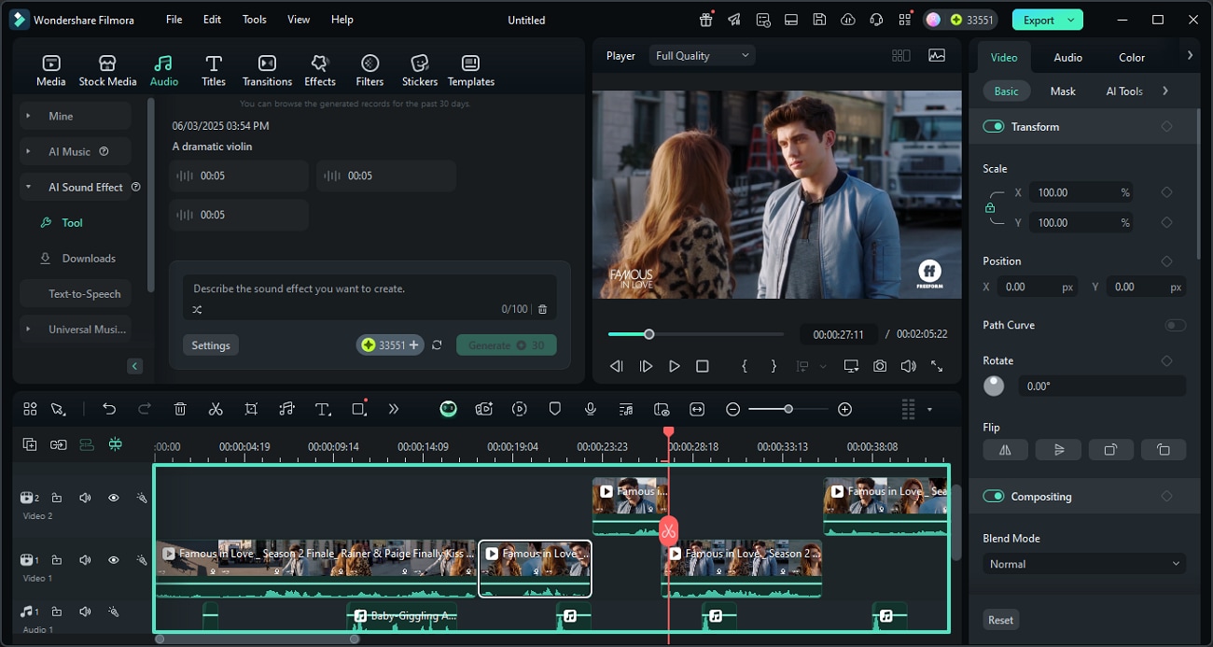Image resolution: width=1213 pixels, height=647 pixels.
Task: Open the Export dropdown arrow
Action: pyautogui.click(x=1072, y=20)
